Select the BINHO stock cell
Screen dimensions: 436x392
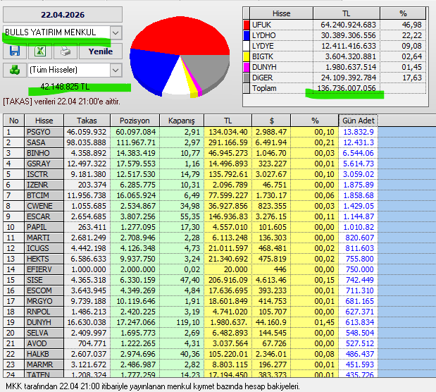point(44,153)
